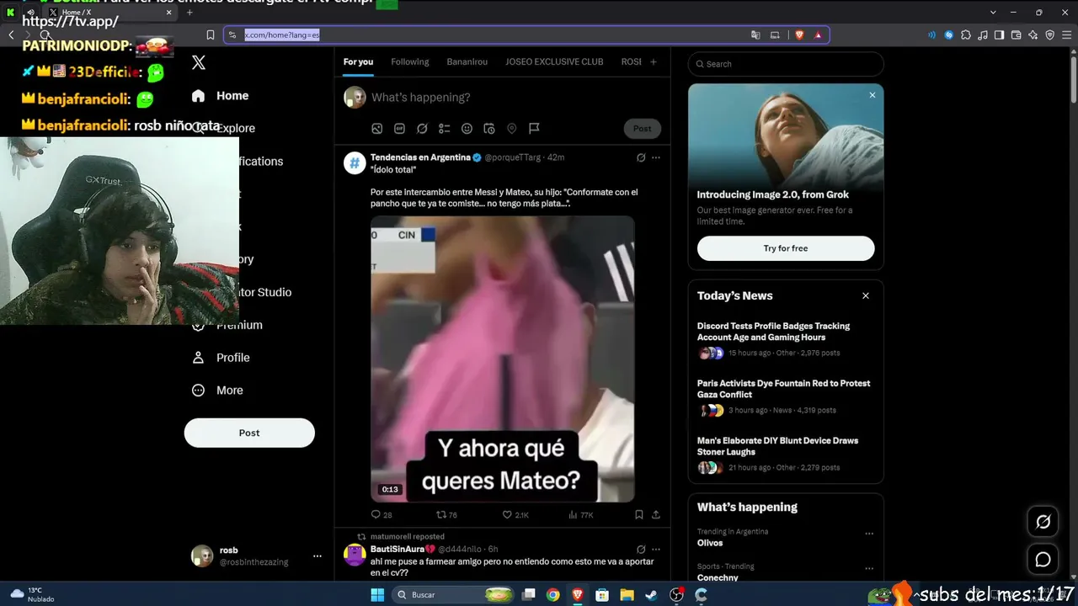
Task: Open the emoji picker in composer
Action: tap(467, 129)
